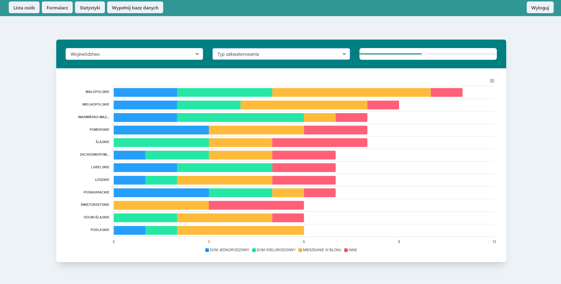This screenshot has height=284, width=561.
Task: Hide the DOM WIELORODZINNY series via legend
Action: [274, 250]
